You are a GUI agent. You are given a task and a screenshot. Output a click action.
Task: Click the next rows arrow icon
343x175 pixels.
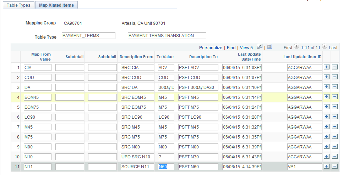[x=324, y=47]
